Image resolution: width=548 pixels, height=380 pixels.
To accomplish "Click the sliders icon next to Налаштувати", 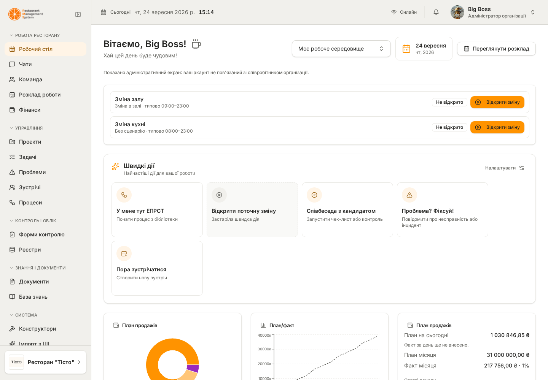I will 522,168.
